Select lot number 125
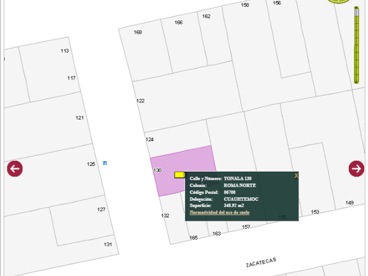368x276 pixels. [x=91, y=164]
